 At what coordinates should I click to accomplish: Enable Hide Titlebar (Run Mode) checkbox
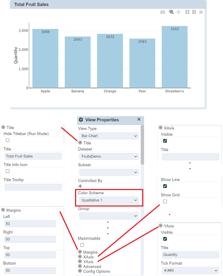[8, 140]
